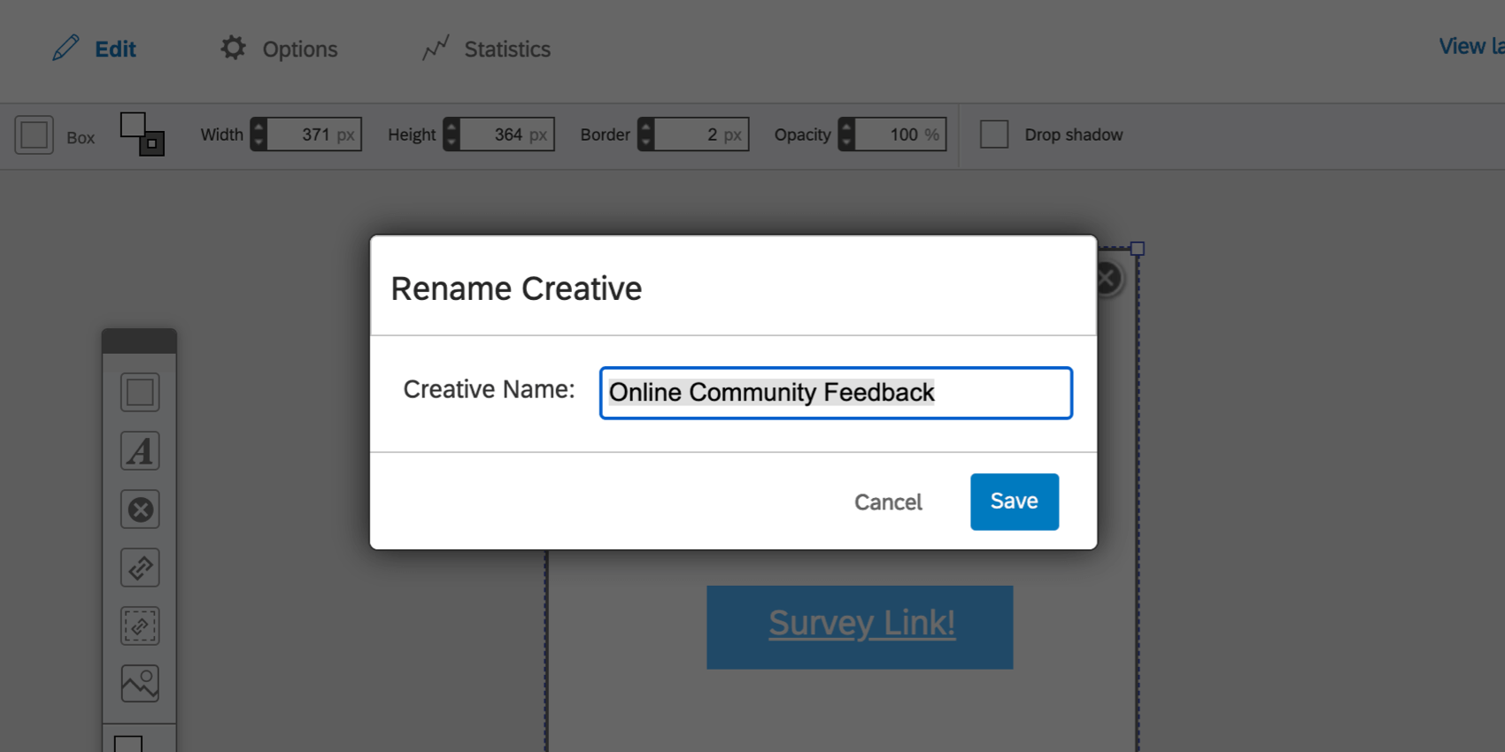Open the Statistics tab
Screen dimensions: 1505x752
click(487, 49)
